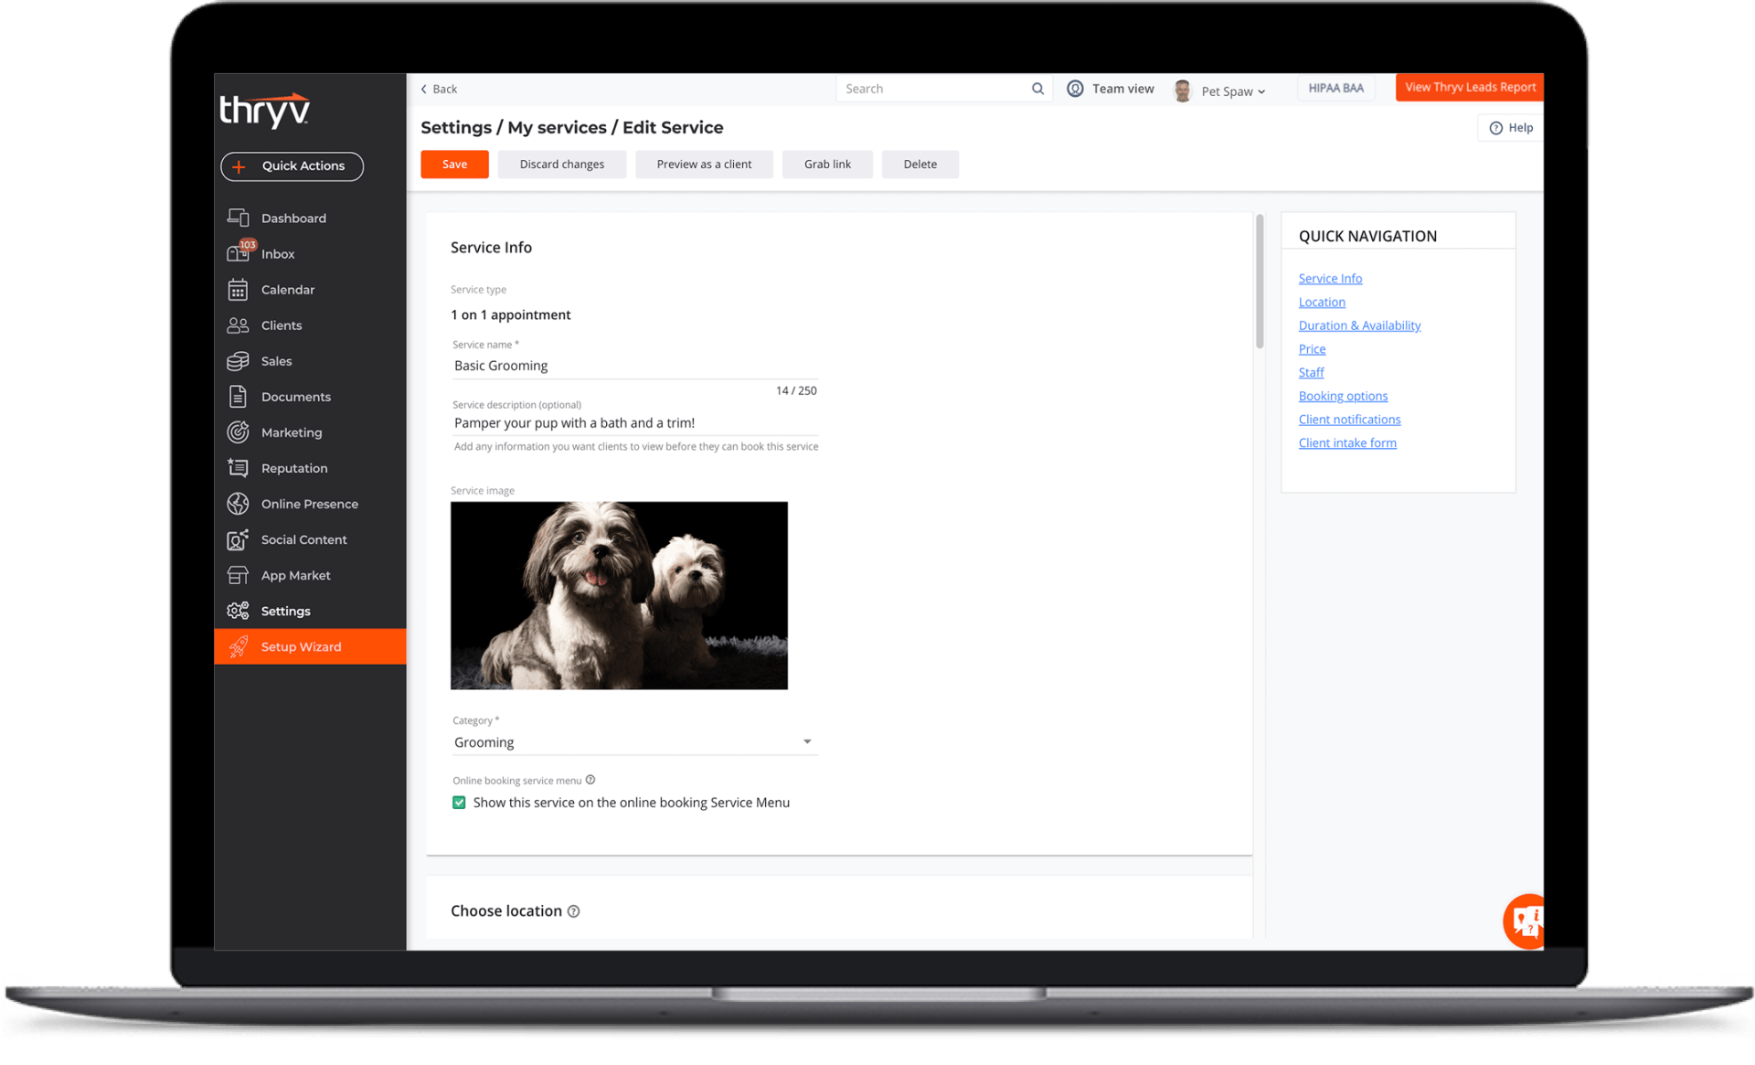Open App Market storefront icon
The image size is (1755, 1065).
pos(238,575)
